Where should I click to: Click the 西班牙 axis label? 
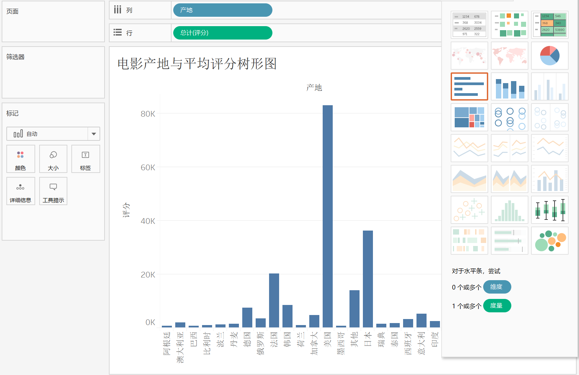point(408,343)
